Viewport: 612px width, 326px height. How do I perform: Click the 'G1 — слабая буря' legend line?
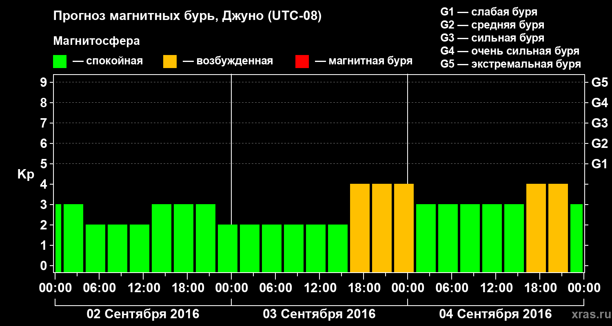(x=489, y=12)
